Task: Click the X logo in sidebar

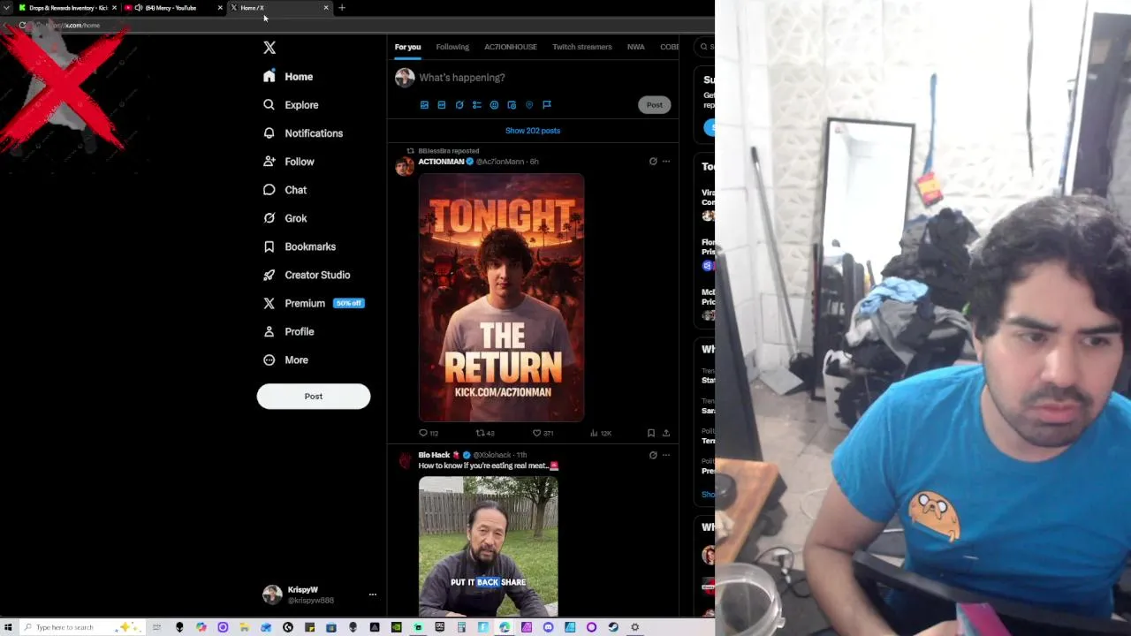Action: [x=269, y=48]
